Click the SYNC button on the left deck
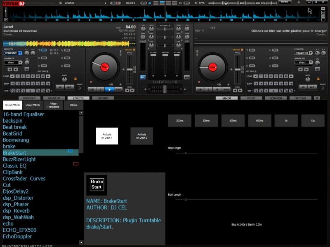 [x=118, y=89]
